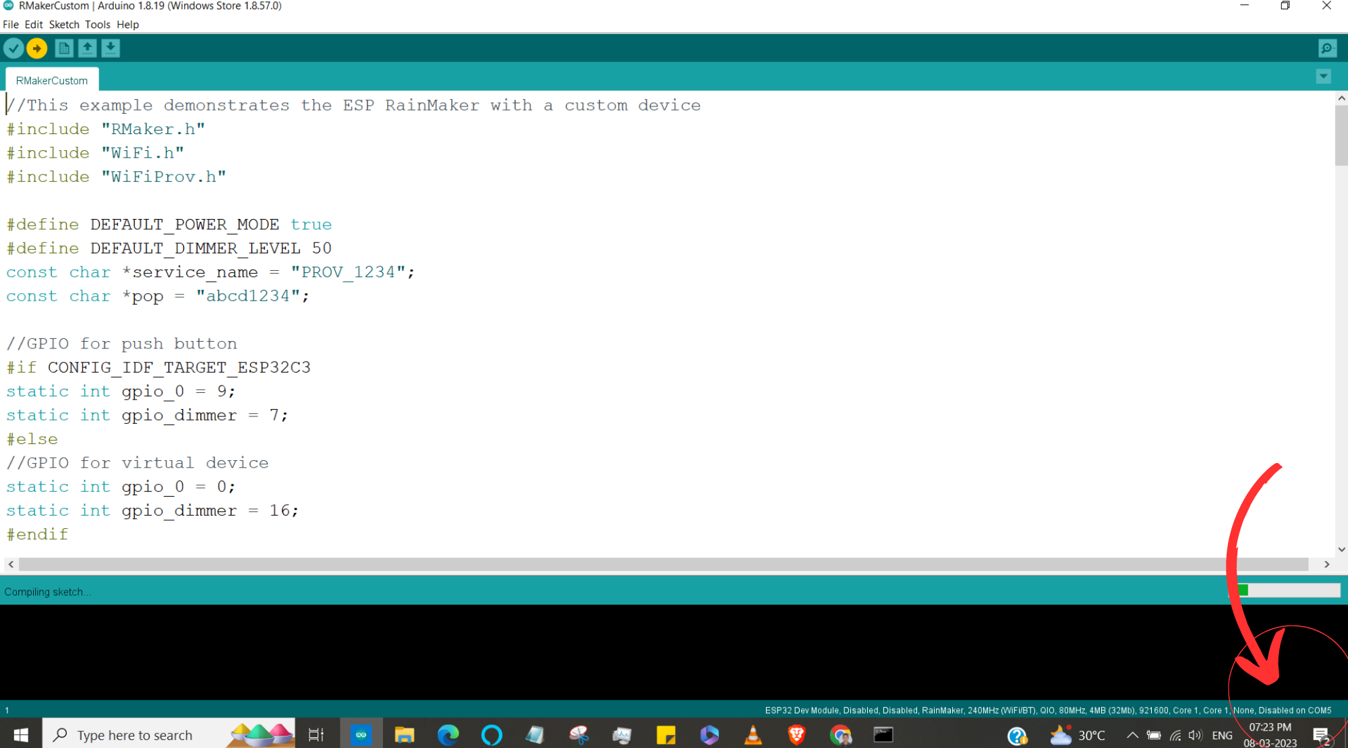Screen dimensions: 1348x748
Task: Open the Cortana circle icon on taskbar
Action: pyautogui.click(x=492, y=735)
